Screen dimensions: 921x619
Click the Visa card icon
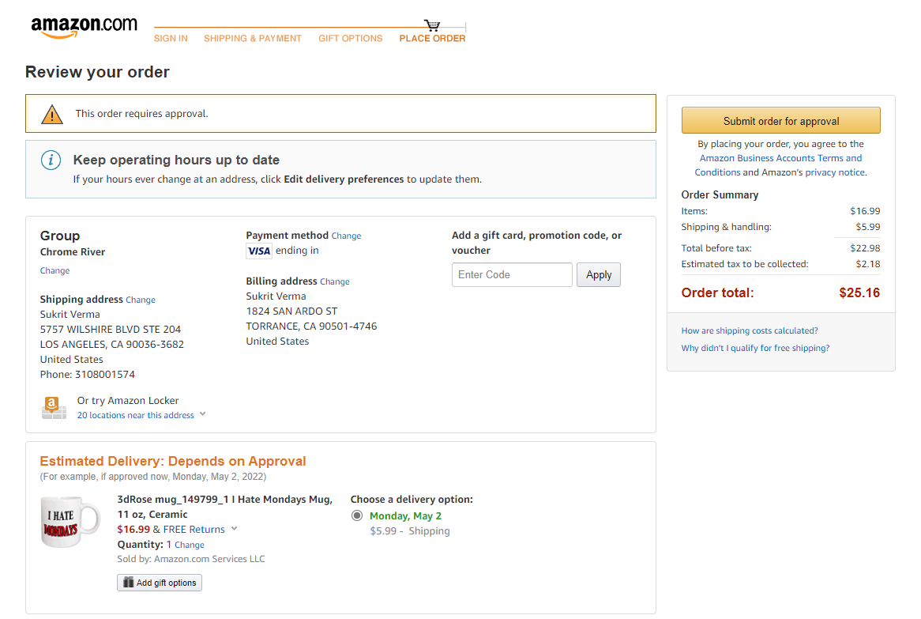click(259, 251)
